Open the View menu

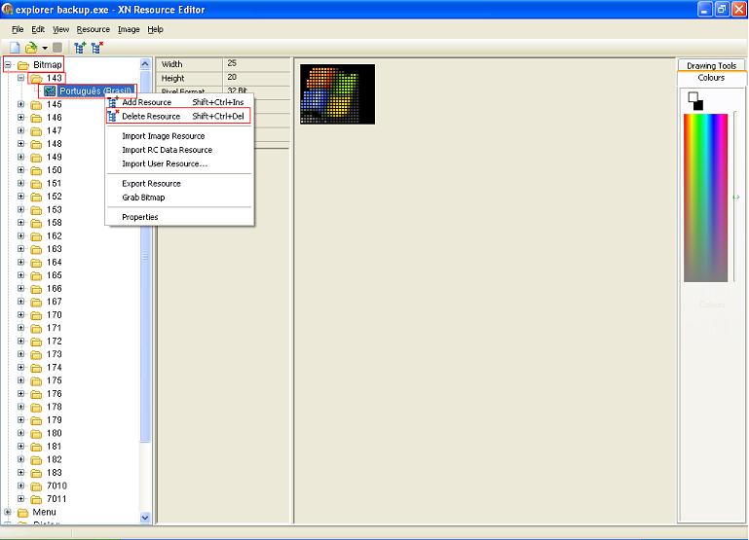click(x=60, y=29)
